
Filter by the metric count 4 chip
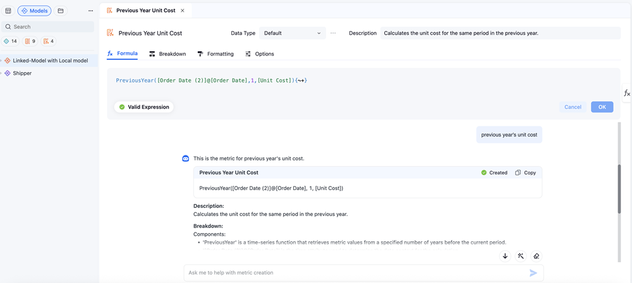point(49,41)
